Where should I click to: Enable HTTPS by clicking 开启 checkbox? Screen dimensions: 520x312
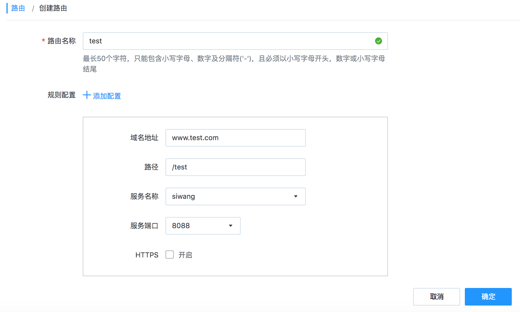(x=169, y=255)
